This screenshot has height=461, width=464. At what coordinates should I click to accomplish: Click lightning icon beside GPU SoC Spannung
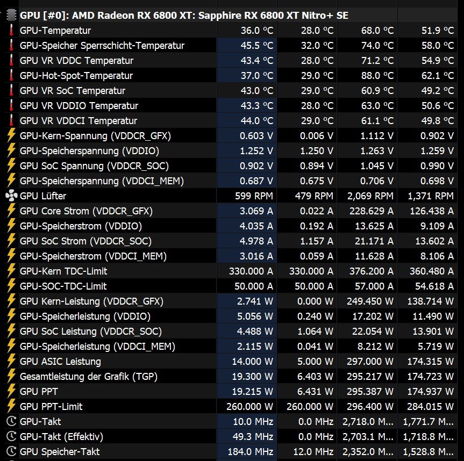click(11, 165)
